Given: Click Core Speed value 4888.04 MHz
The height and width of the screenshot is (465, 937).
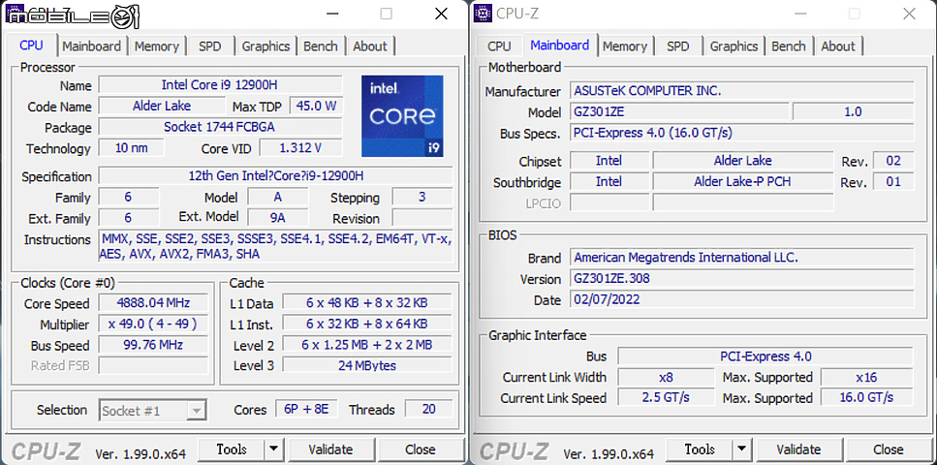Looking at the screenshot, I should pyautogui.click(x=153, y=302).
